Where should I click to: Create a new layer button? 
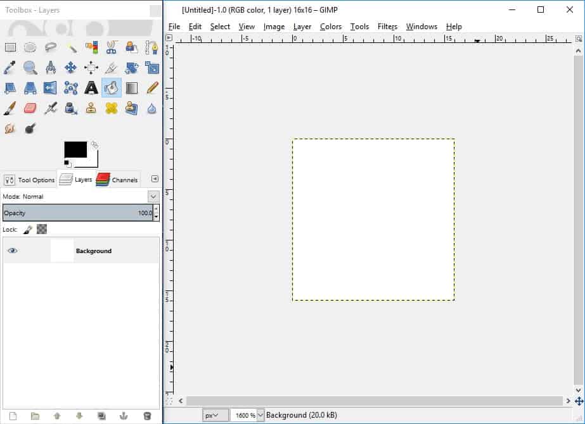pyautogui.click(x=13, y=416)
